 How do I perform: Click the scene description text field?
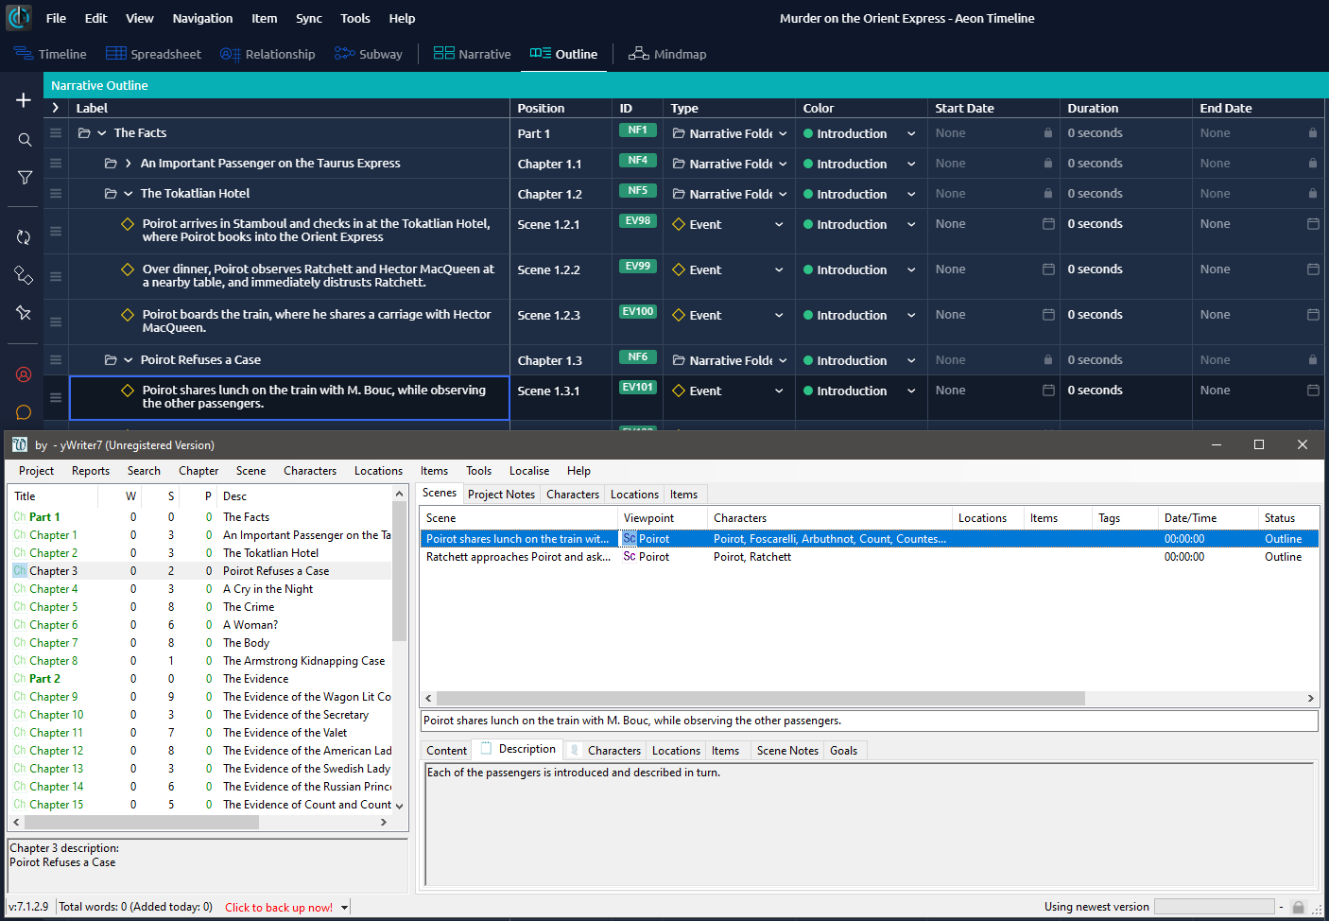coord(869,721)
